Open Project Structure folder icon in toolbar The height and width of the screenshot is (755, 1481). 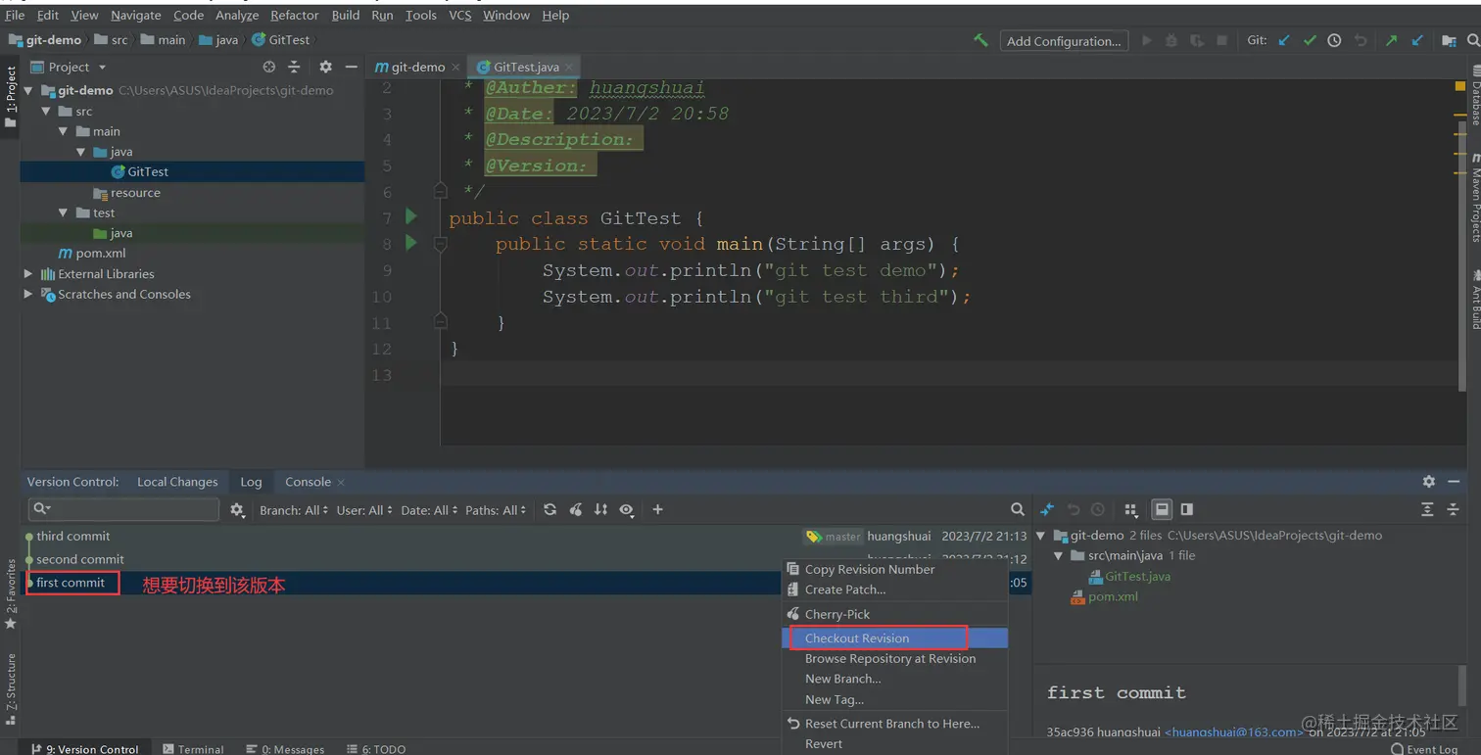pyautogui.click(x=1449, y=40)
